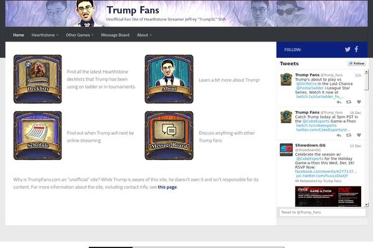This screenshot has width=373, height=248.
Task: Open the 11h tweet timestamp
Action: pyautogui.click(x=358, y=75)
